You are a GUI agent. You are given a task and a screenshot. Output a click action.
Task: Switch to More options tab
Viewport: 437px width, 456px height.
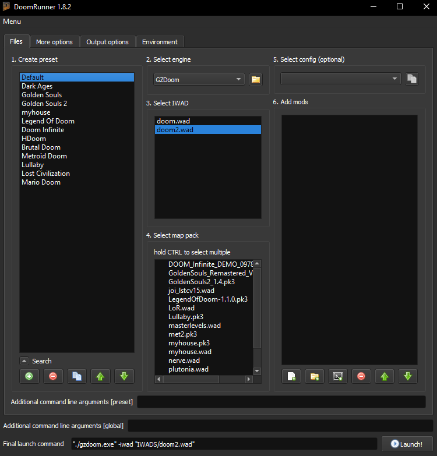[54, 42]
